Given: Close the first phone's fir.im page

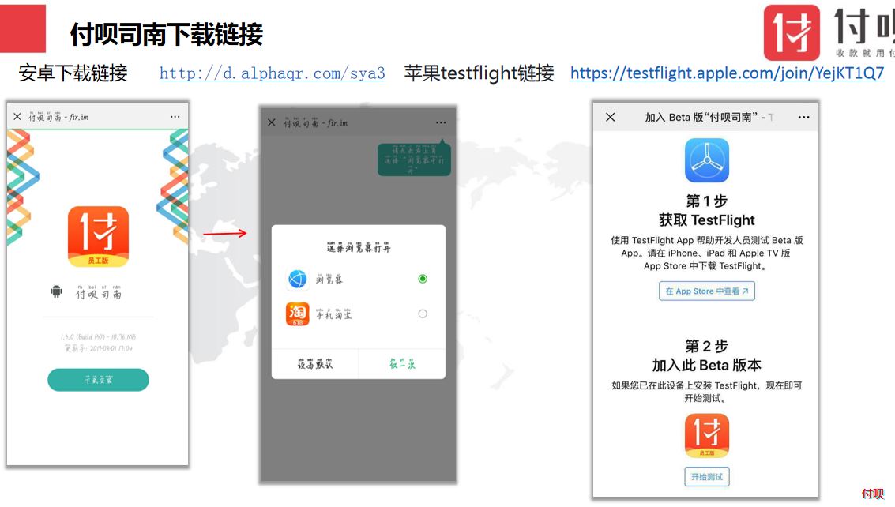Looking at the screenshot, I should tap(17, 116).
